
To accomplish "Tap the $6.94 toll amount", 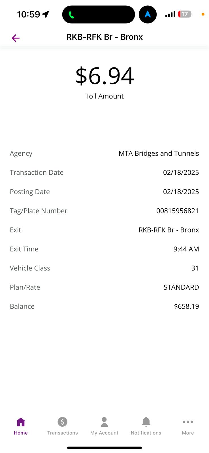I will (104, 76).
